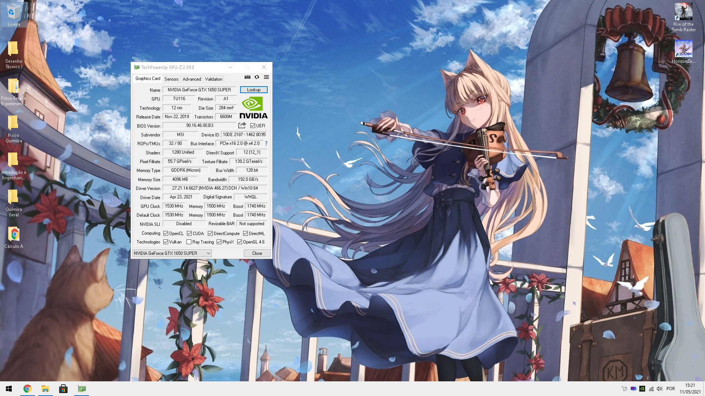Toggle the UEFI checkbox
This screenshot has height=396, width=705.
253,125
